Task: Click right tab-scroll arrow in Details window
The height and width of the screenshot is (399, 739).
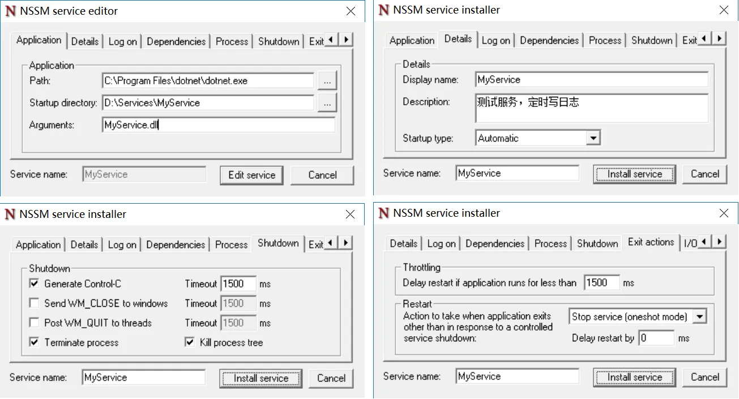Action: [719, 39]
